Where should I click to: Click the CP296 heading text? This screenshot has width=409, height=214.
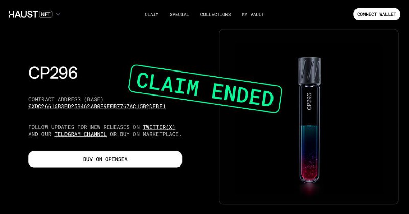click(53, 73)
